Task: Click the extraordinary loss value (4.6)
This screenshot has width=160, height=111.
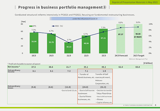Action: [51, 87]
